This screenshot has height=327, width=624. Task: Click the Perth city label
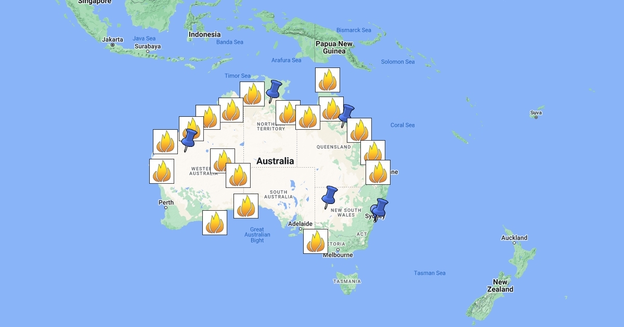(166, 202)
